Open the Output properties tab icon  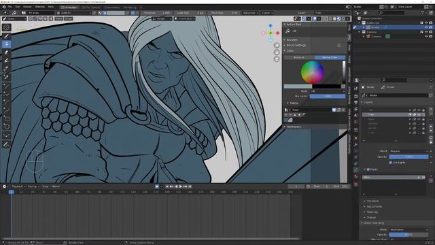click(356, 103)
